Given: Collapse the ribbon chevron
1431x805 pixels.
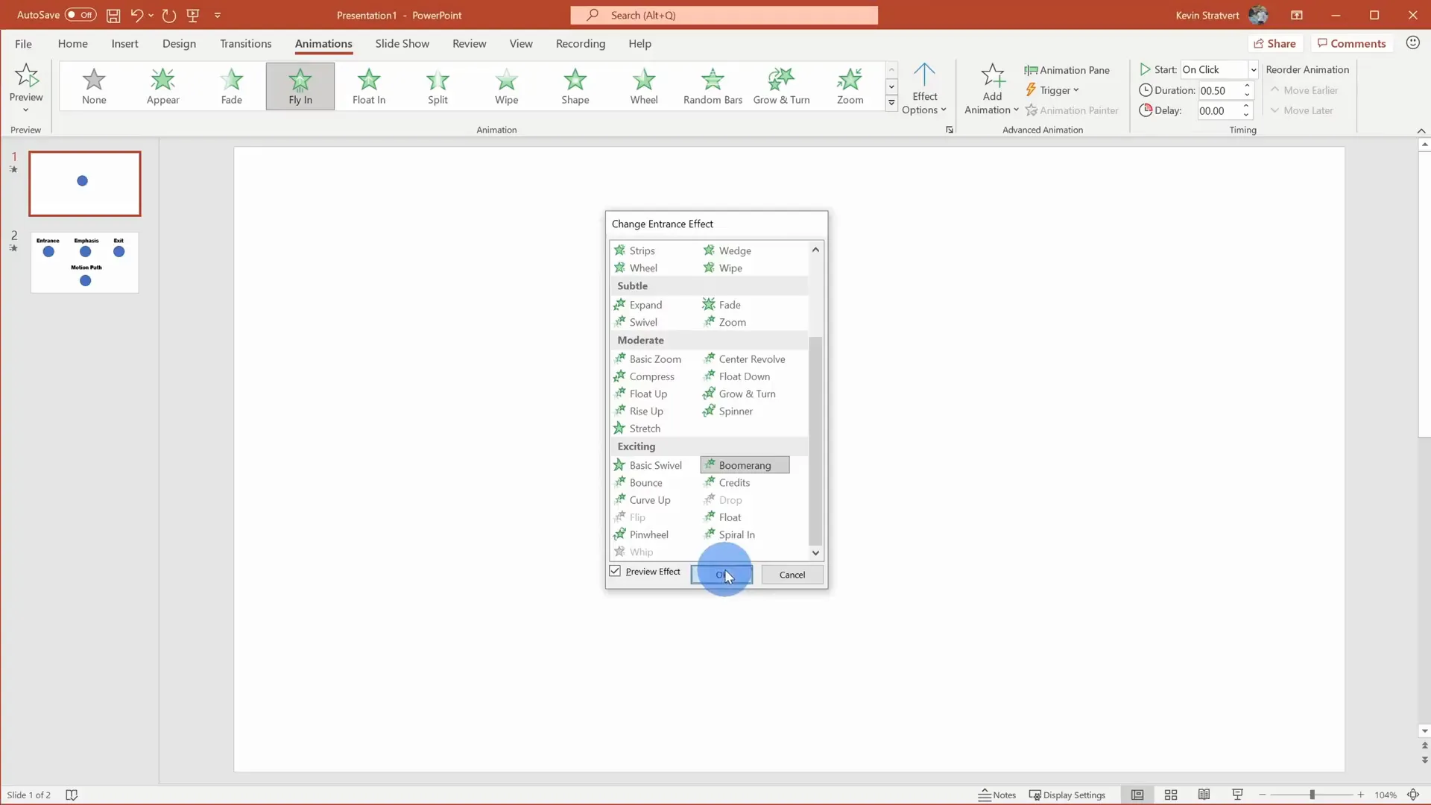Looking at the screenshot, I should (x=1421, y=130).
